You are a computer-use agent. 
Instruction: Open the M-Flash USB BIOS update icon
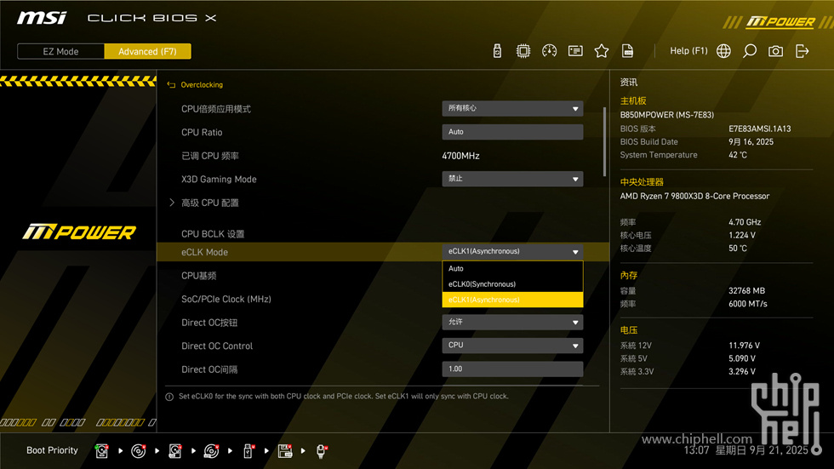(497, 51)
